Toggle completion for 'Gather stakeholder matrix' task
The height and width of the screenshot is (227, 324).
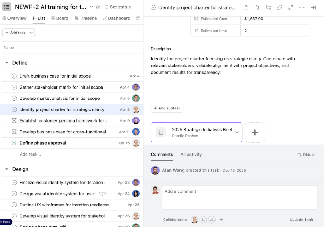[x=14, y=87]
